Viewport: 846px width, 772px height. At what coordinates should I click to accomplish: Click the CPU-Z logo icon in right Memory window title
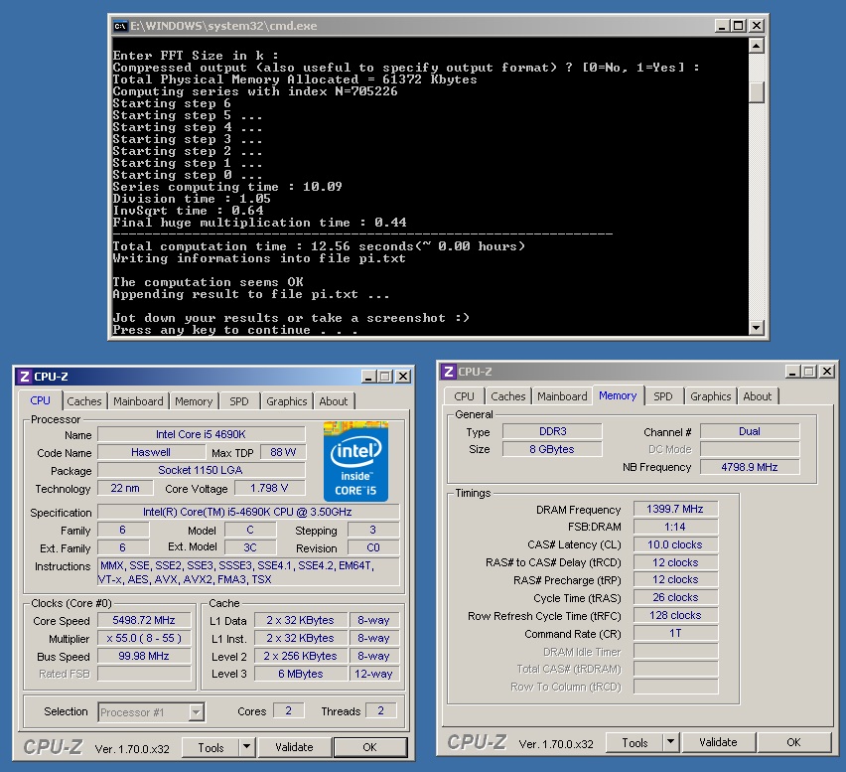click(449, 372)
